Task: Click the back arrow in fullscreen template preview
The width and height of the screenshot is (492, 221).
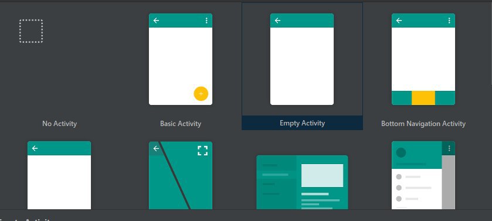Action: 156,148
